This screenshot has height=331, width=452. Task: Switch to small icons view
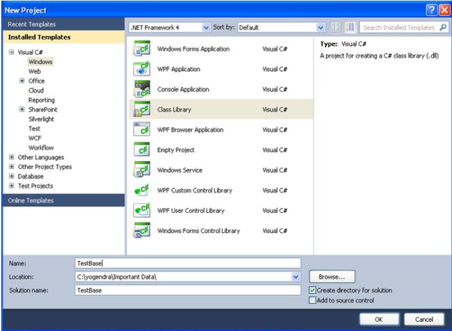(335, 27)
